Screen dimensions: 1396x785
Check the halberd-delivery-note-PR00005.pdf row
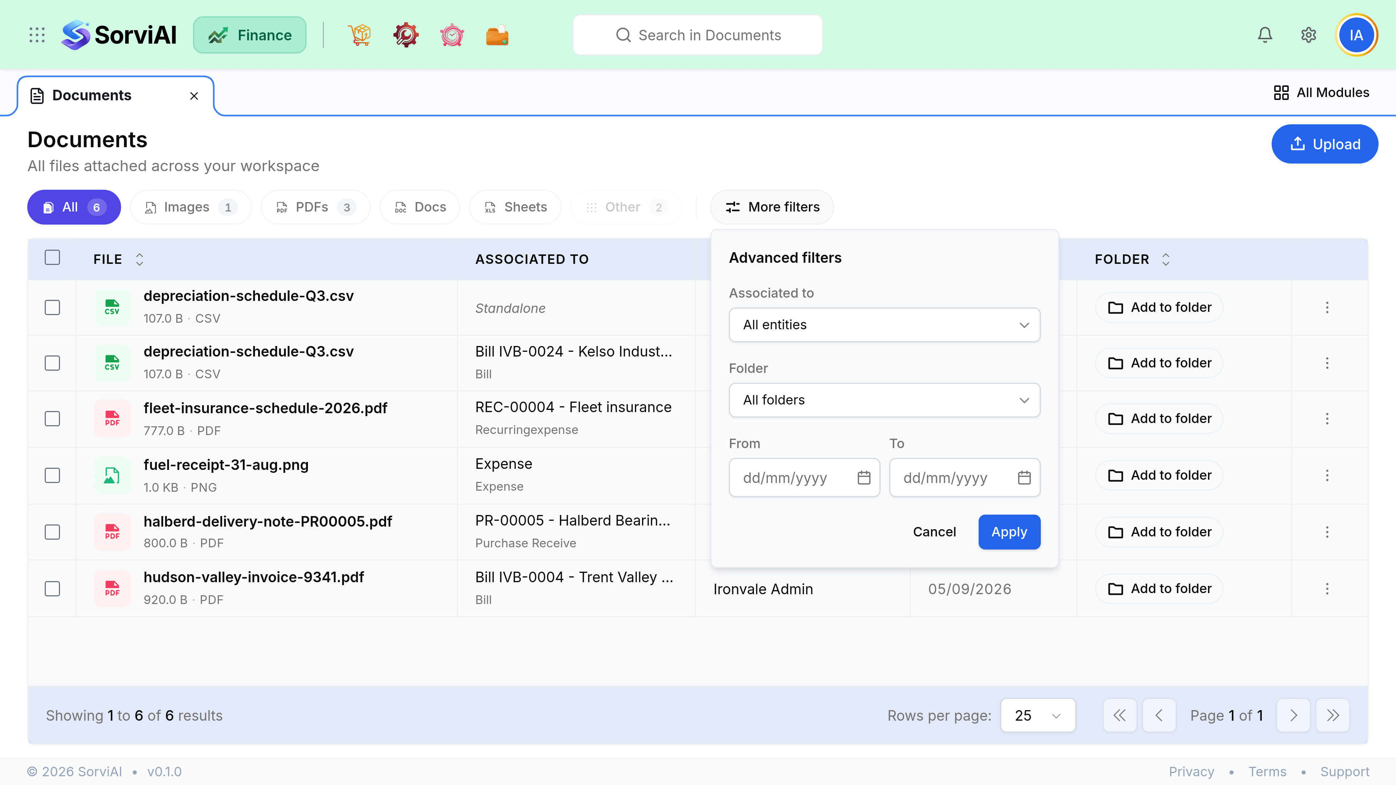point(53,532)
